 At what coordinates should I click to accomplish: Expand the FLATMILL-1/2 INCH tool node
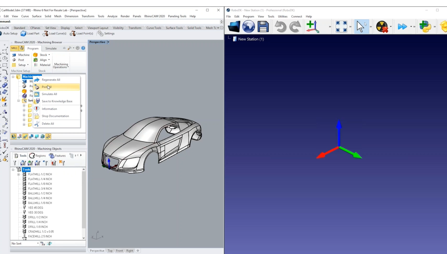pyautogui.click(x=18, y=174)
